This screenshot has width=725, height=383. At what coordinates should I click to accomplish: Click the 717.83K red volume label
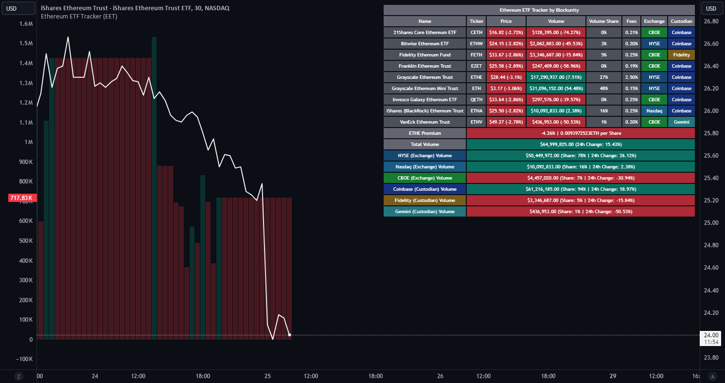pos(21,198)
